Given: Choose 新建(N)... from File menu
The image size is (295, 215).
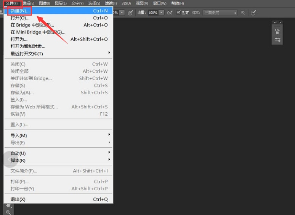Looking at the screenshot, I should click(20, 11).
